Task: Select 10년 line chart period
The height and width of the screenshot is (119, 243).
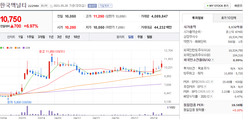Action: click(x=77, y=37)
